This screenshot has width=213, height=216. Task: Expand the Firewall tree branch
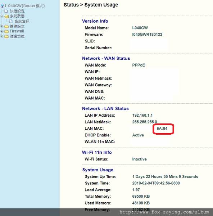tap(2, 31)
